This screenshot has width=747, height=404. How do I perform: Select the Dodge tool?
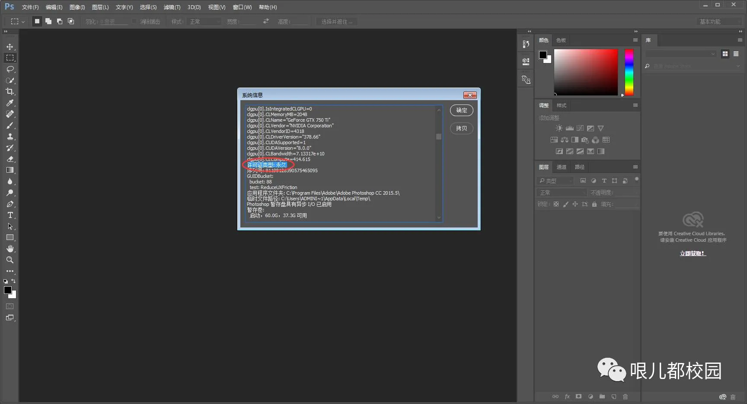(10, 193)
